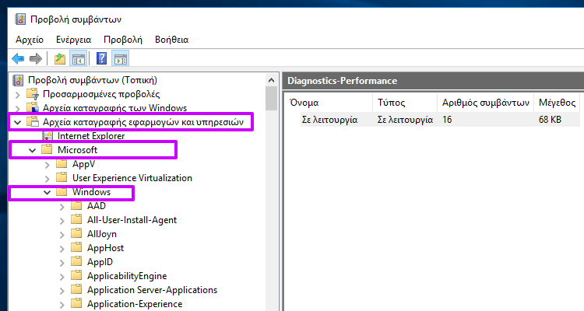Toggle the Show/Hide Console Tree icon
Image resolution: width=584 pixels, height=311 pixels.
(78, 59)
